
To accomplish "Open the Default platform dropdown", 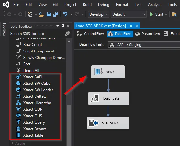I will (x=129, y=14).
